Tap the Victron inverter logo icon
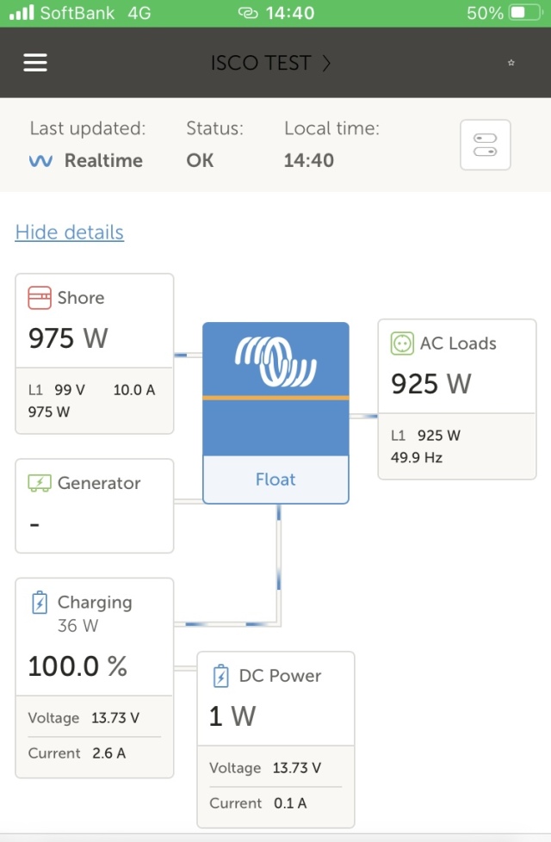551x842 pixels. (275, 361)
